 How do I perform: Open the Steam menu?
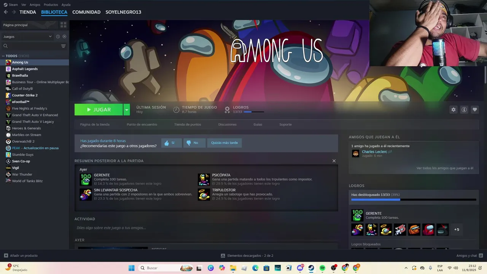(11, 5)
